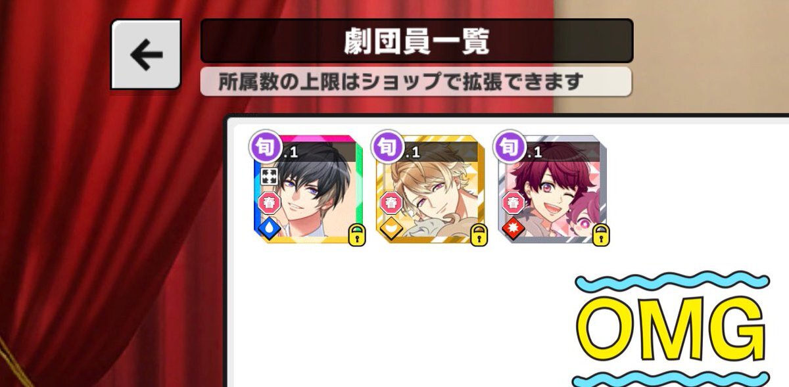Toggle the lock on the black-haired card
This screenshot has width=789, height=387.
356,233
